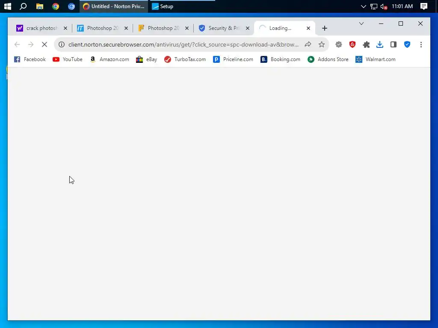Open the Addons Store bookmark
The width and height of the screenshot is (438, 328).
328,59
